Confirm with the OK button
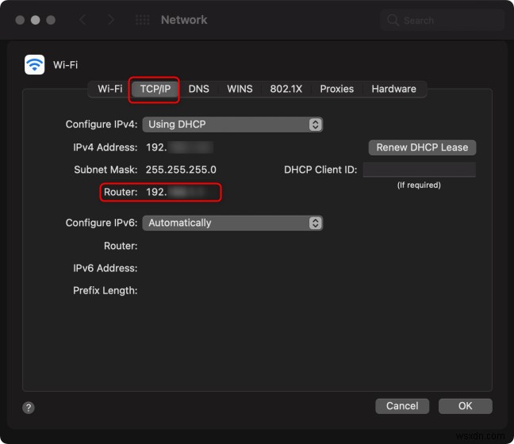Image resolution: width=514 pixels, height=444 pixels. click(x=465, y=405)
